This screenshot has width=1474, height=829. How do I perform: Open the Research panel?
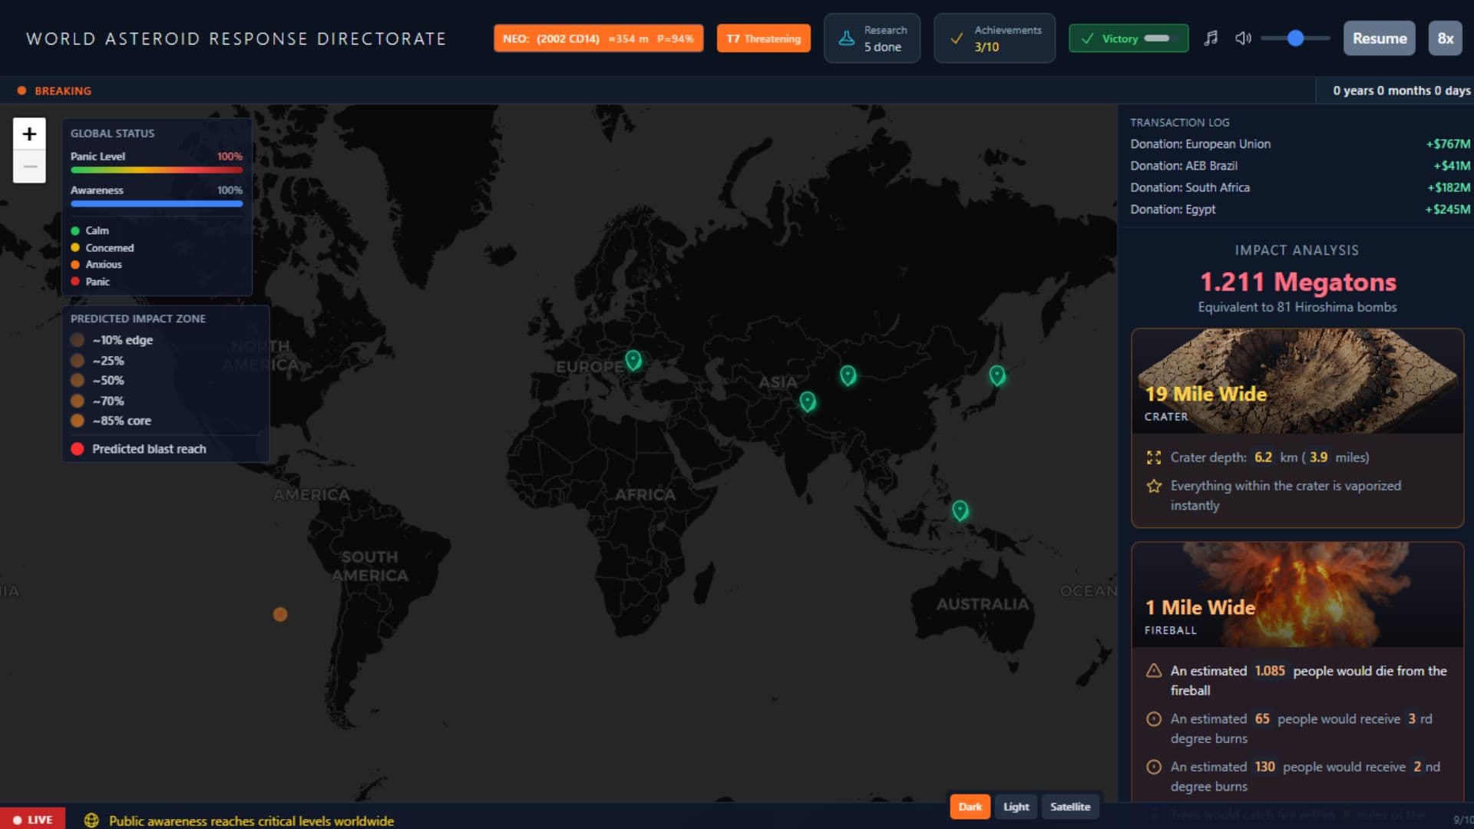point(871,38)
